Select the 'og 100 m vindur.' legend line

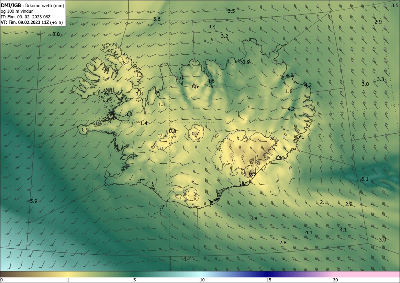pyautogui.click(x=17, y=11)
